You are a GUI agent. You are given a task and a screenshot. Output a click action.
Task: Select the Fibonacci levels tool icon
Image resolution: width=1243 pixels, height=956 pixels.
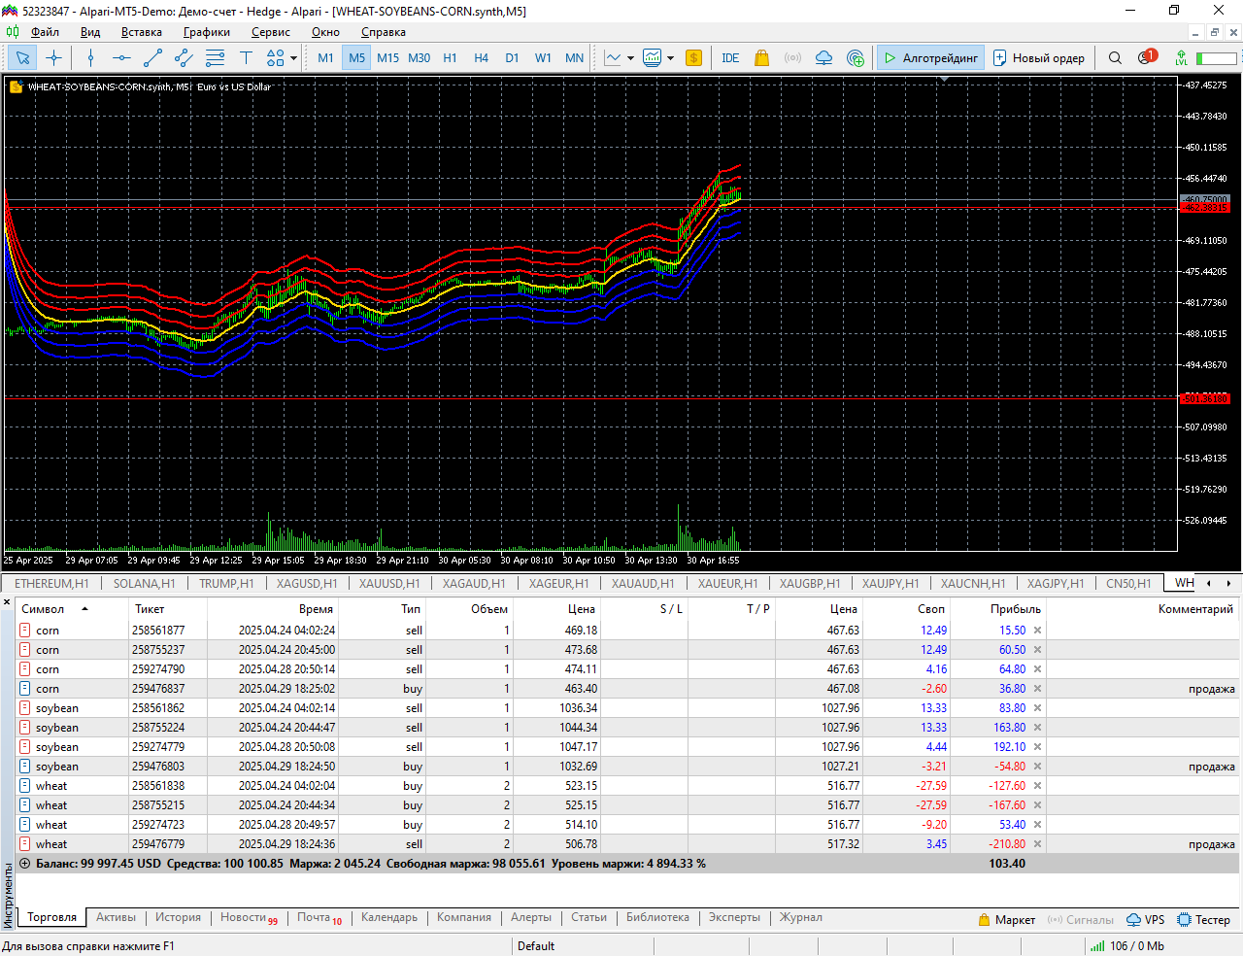(x=215, y=58)
